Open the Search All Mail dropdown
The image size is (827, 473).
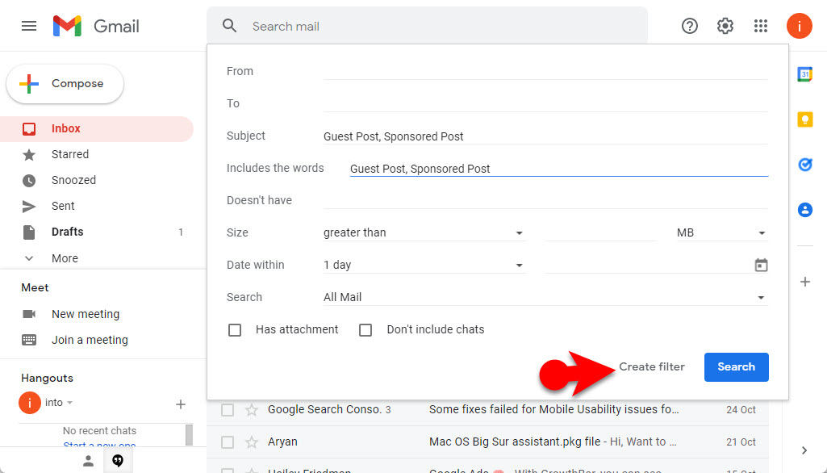tap(545, 297)
